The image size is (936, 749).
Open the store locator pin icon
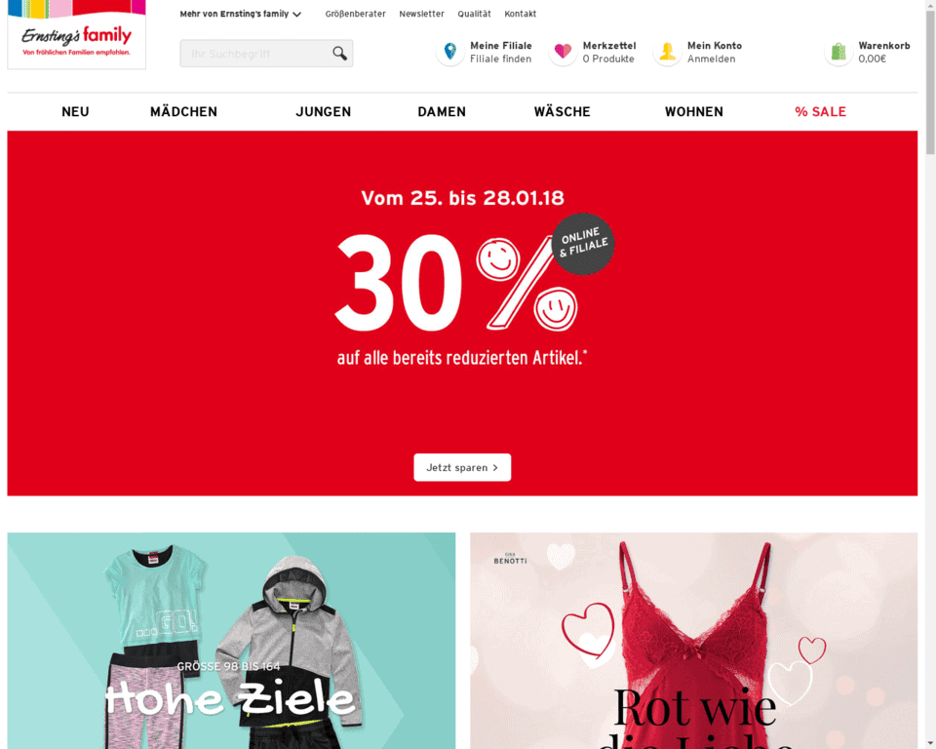coord(450,52)
